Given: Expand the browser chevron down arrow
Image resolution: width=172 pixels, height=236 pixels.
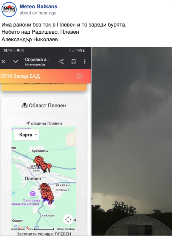Looking at the screenshot, I should (15, 61).
